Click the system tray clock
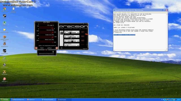This screenshot has width=181, height=101. click(178, 100)
